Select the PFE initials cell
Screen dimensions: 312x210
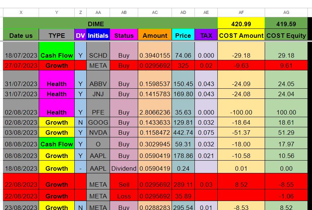pos(98,108)
